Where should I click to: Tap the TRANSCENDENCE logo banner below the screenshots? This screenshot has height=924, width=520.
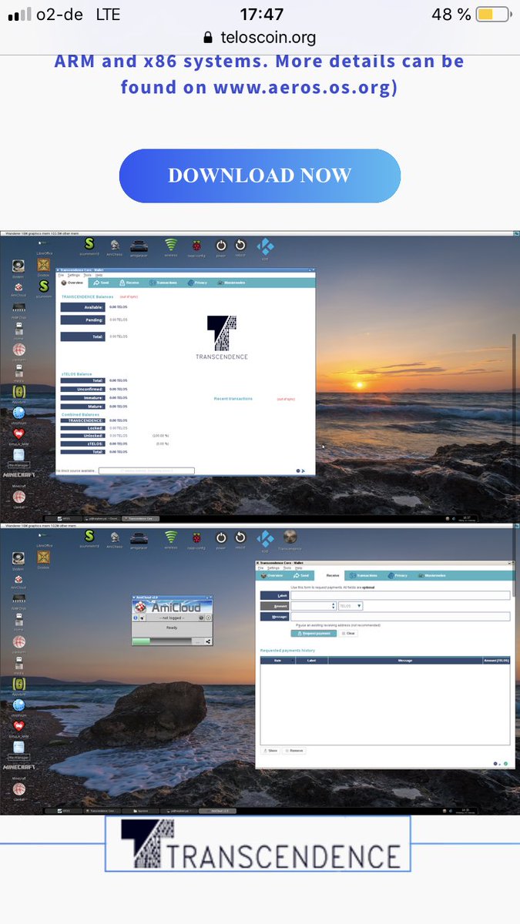(260, 845)
